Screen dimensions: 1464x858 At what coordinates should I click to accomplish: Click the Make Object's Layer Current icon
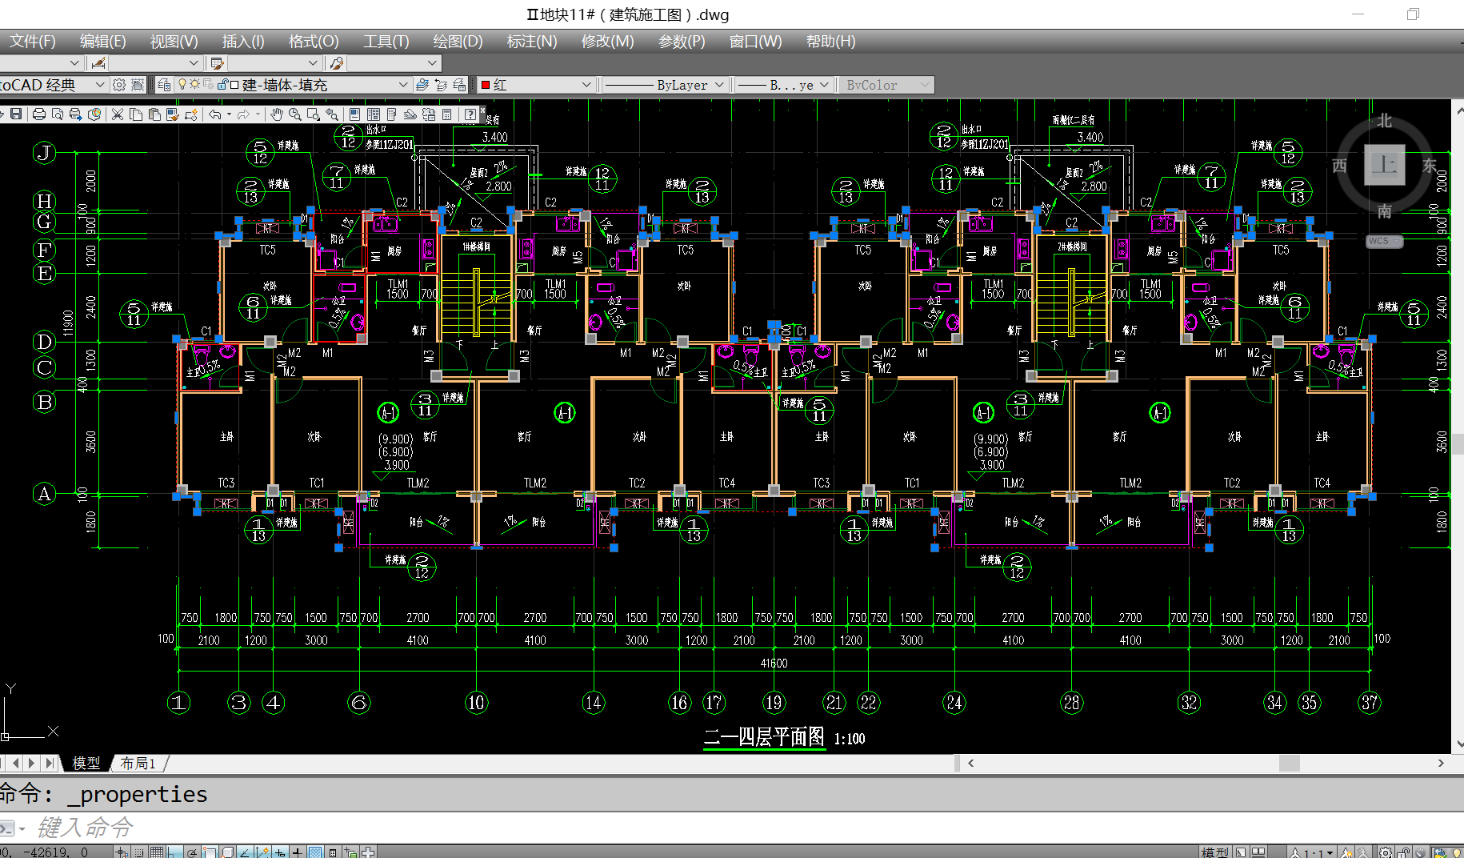click(422, 85)
